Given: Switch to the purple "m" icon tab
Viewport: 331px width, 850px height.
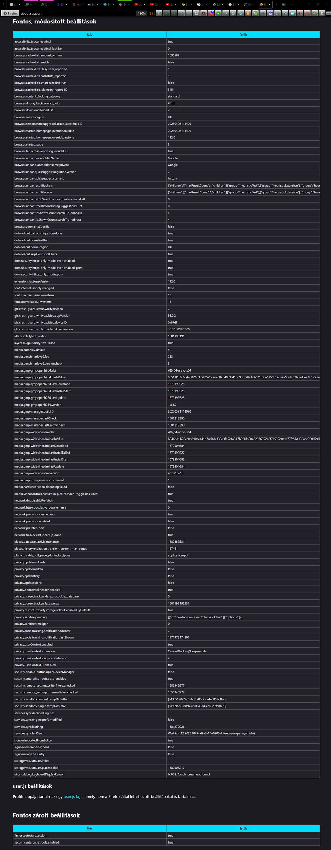Looking at the screenshot, I should 91,4.
